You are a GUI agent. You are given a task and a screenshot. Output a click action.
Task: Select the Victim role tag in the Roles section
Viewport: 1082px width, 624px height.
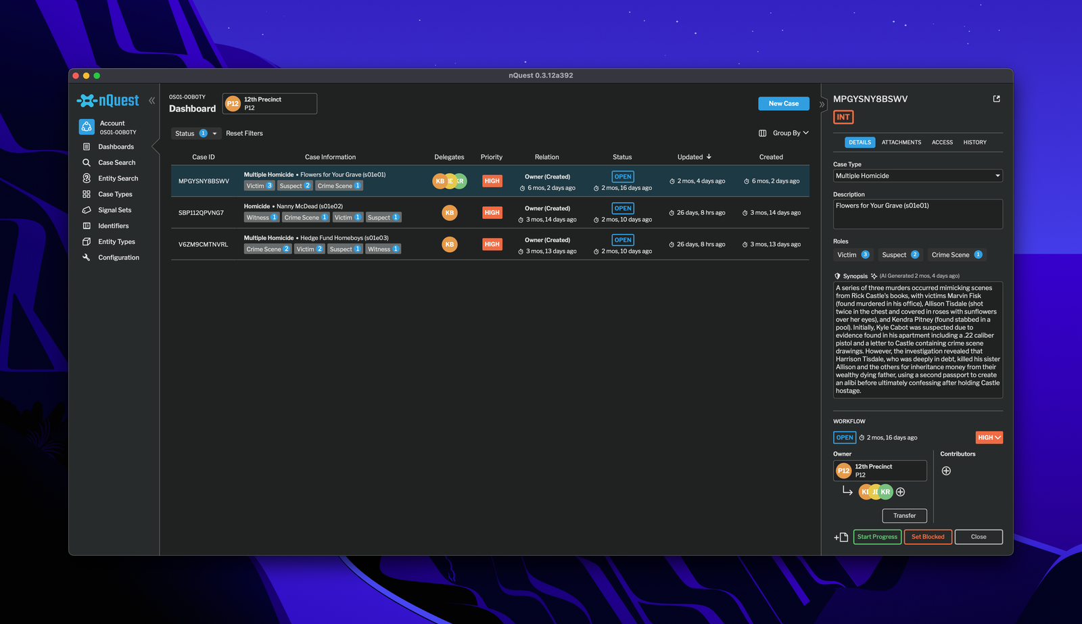tap(853, 255)
